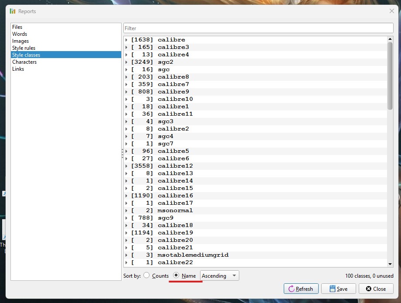This screenshot has height=303, width=401.
Task: Click the class list vertical scrollbar thumb
Action: coord(390,76)
